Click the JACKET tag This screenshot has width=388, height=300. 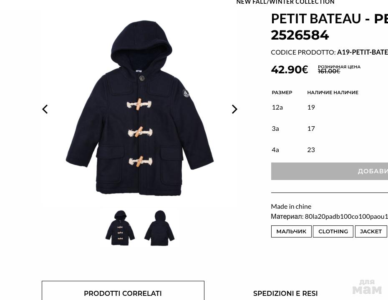[370, 231]
